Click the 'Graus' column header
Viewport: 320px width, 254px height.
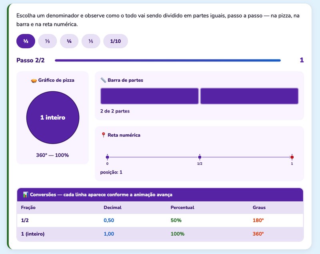[259, 207]
